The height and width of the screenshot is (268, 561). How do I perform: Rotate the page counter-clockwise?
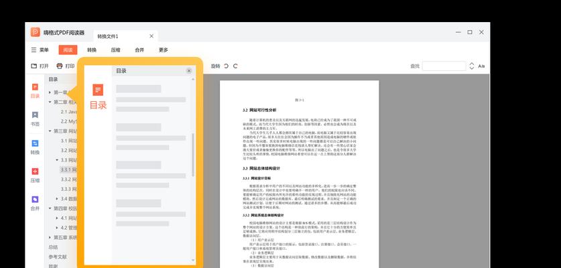[x=226, y=66]
